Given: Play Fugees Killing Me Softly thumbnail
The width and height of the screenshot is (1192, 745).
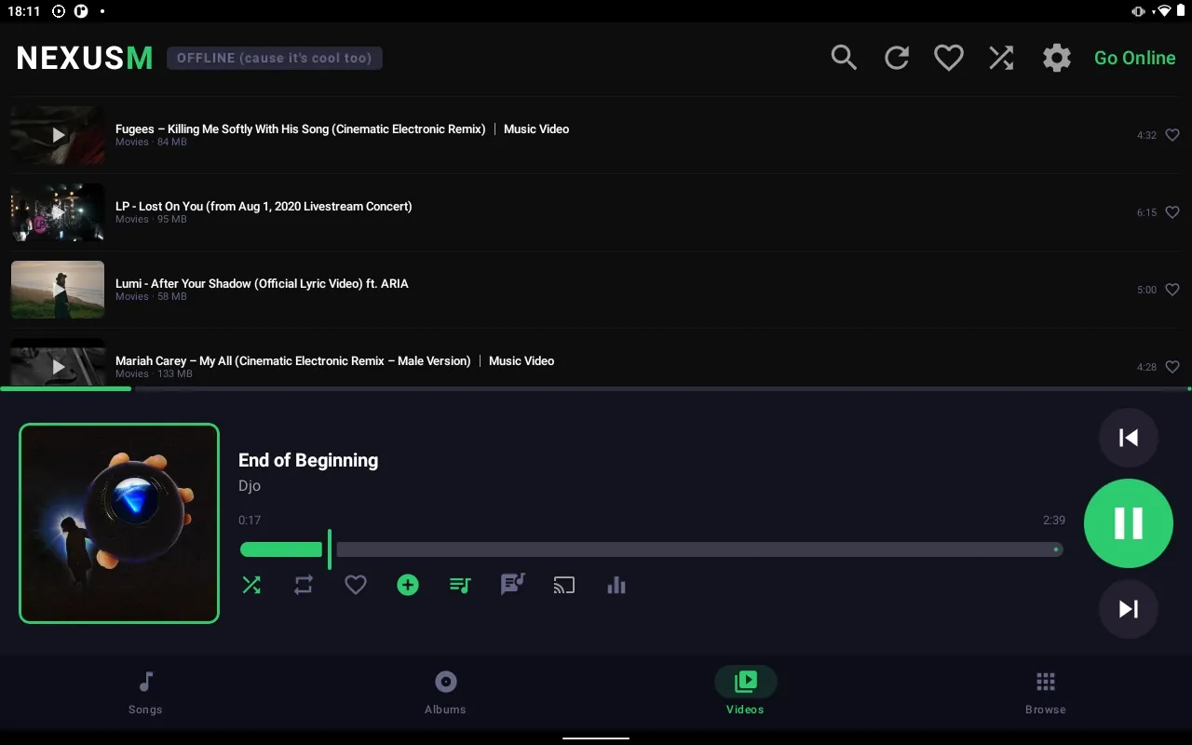Looking at the screenshot, I should click(x=58, y=135).
